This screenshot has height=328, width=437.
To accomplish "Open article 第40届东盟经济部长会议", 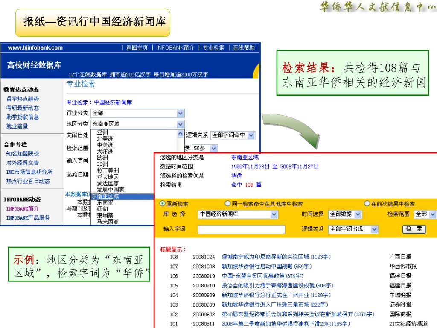I will (298, 314).
